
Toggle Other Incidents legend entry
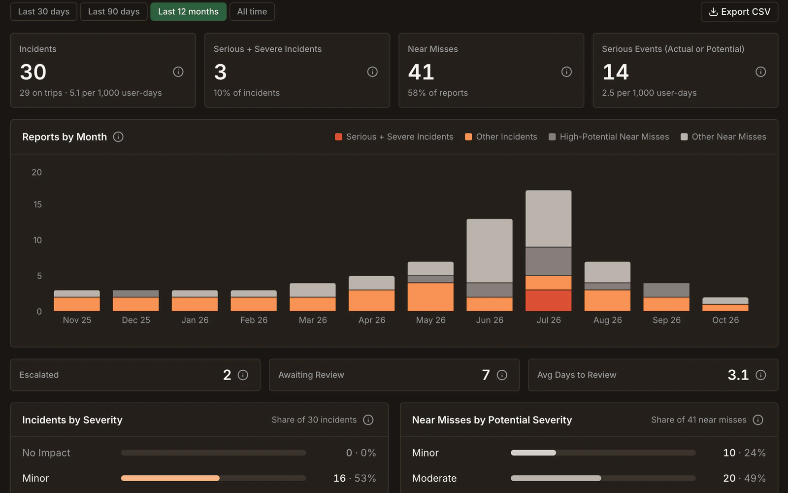501,137
